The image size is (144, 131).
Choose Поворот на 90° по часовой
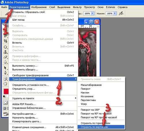pyautogui.click(x=101, y=113)
